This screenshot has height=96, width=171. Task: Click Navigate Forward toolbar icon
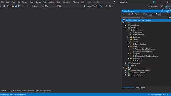[4, 6]
